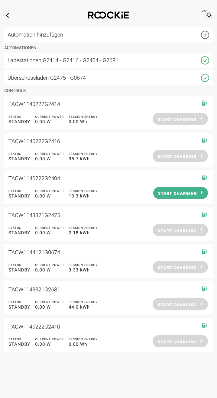The image size is (217, 398).
Task: Tap the plus icon to add an automation
Action: [x=205, y=35]
